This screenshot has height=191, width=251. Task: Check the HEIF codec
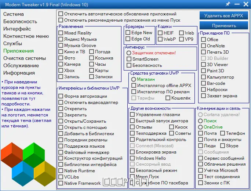pos(160,33)
